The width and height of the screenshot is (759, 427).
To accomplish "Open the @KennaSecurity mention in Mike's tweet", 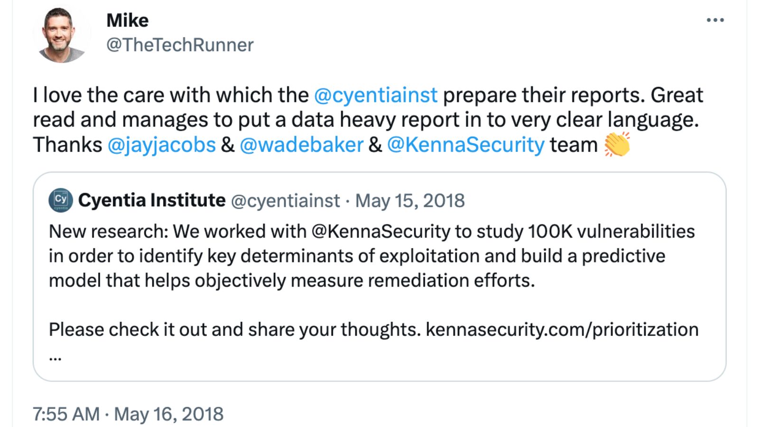I will pyautogui.click(x=466, y=145).
